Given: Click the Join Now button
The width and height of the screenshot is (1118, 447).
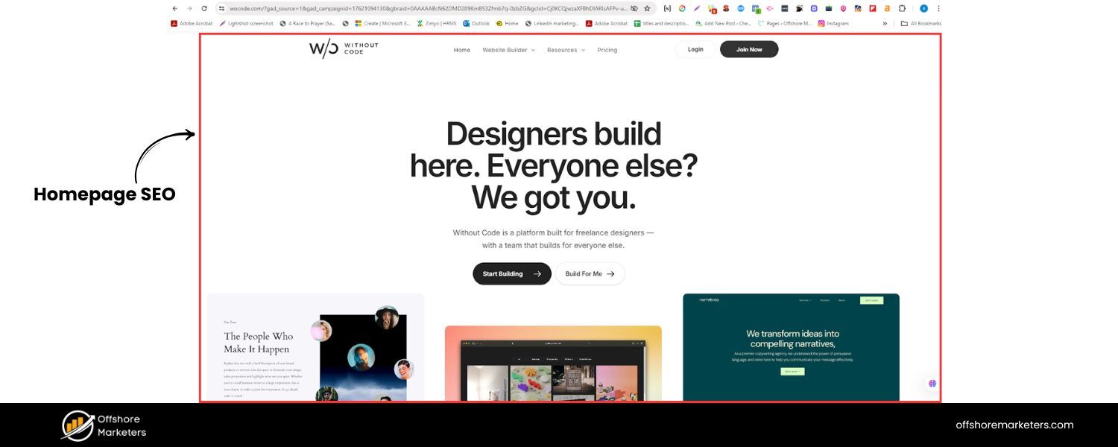Looking at the screenshot, I should point(748,48).
